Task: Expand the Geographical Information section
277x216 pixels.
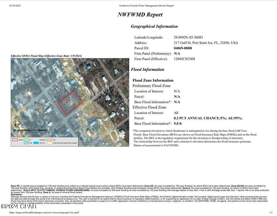Action: [x=154, y=26]
